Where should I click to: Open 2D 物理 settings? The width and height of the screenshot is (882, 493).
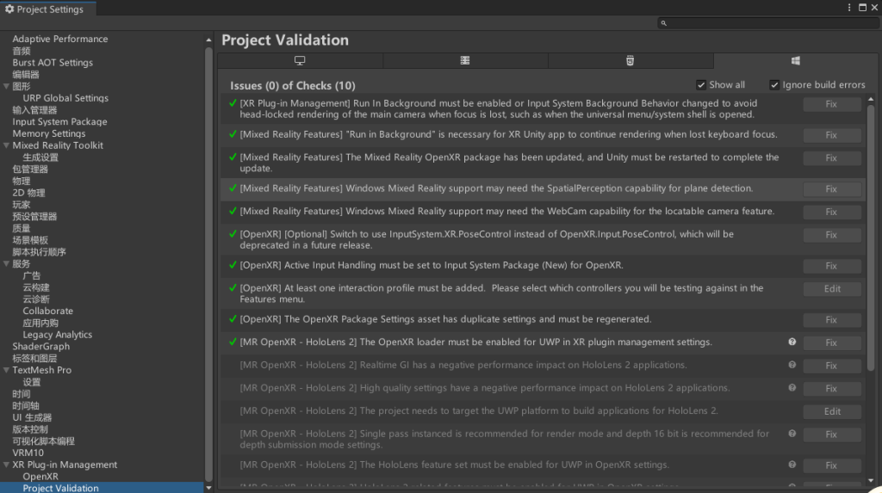[28, 193]
